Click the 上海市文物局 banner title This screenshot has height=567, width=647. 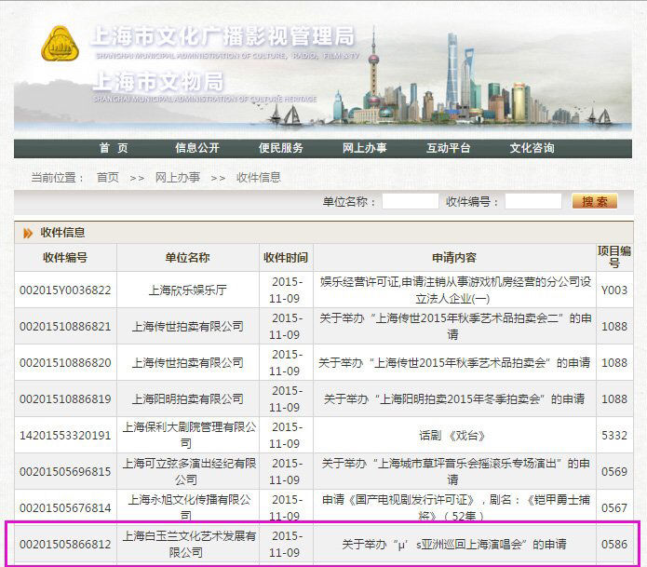158,81
